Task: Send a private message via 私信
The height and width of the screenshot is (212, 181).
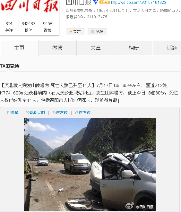Action: click(x=97, y=32)
